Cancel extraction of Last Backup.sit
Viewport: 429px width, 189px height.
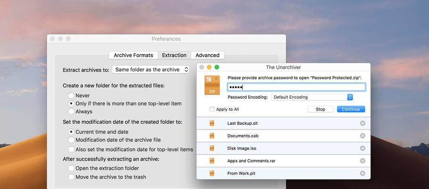[362, 123]
